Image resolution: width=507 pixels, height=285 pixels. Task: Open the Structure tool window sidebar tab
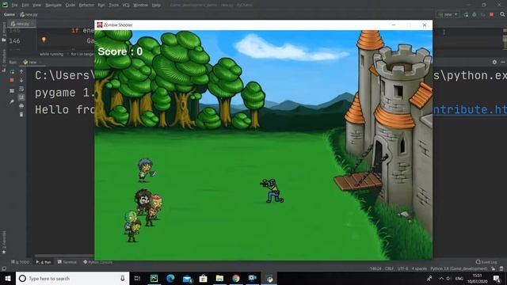(x=4, y=60)
